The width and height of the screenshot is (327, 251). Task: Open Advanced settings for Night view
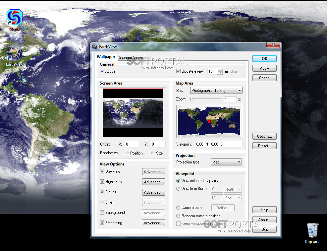click(x=153, y=182)
